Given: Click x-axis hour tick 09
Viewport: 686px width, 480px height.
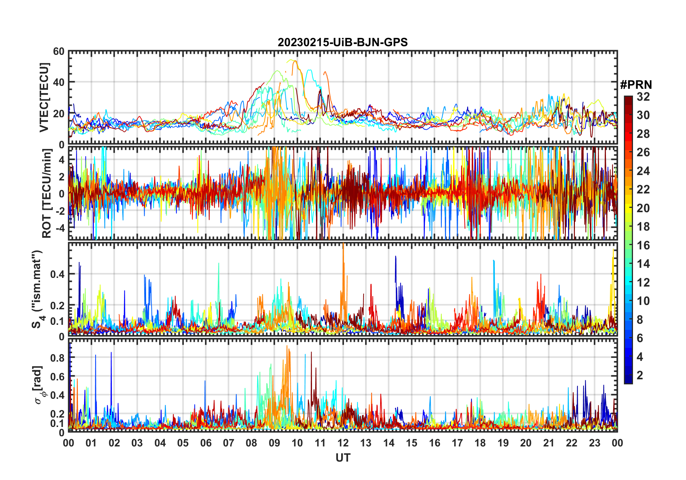Looking at the screenshot, I should tap(274, 443).
